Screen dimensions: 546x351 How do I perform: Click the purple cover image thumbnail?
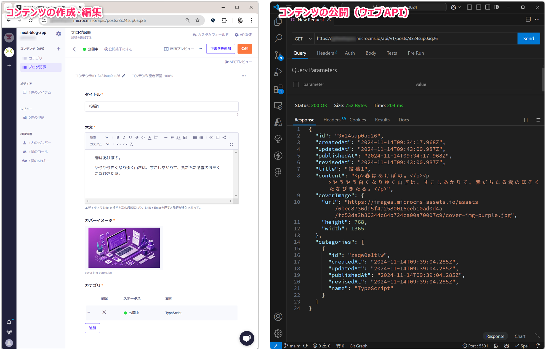(x=124, y=248)
